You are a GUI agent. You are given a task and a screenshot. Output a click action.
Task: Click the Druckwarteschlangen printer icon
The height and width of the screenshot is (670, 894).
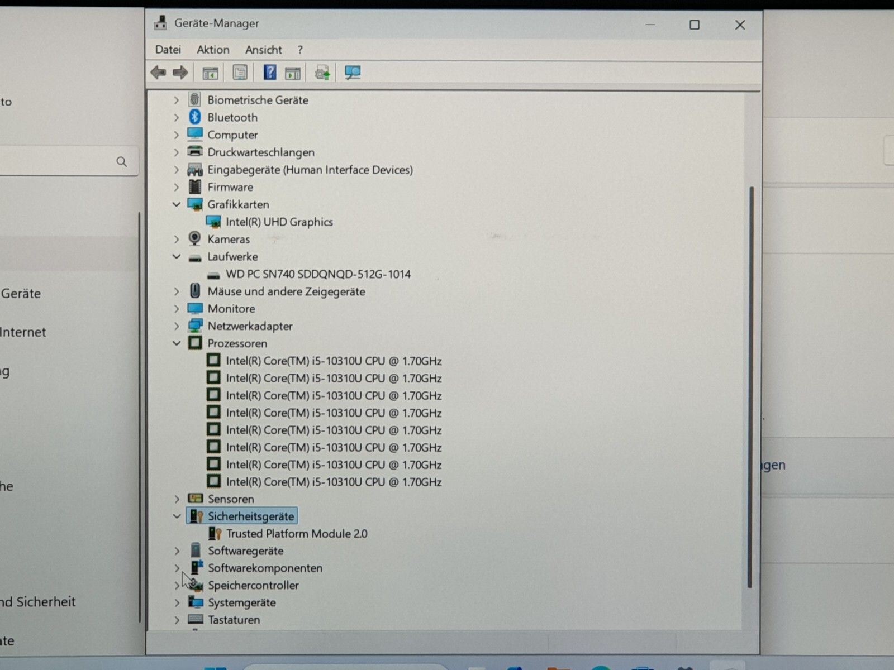195,151
